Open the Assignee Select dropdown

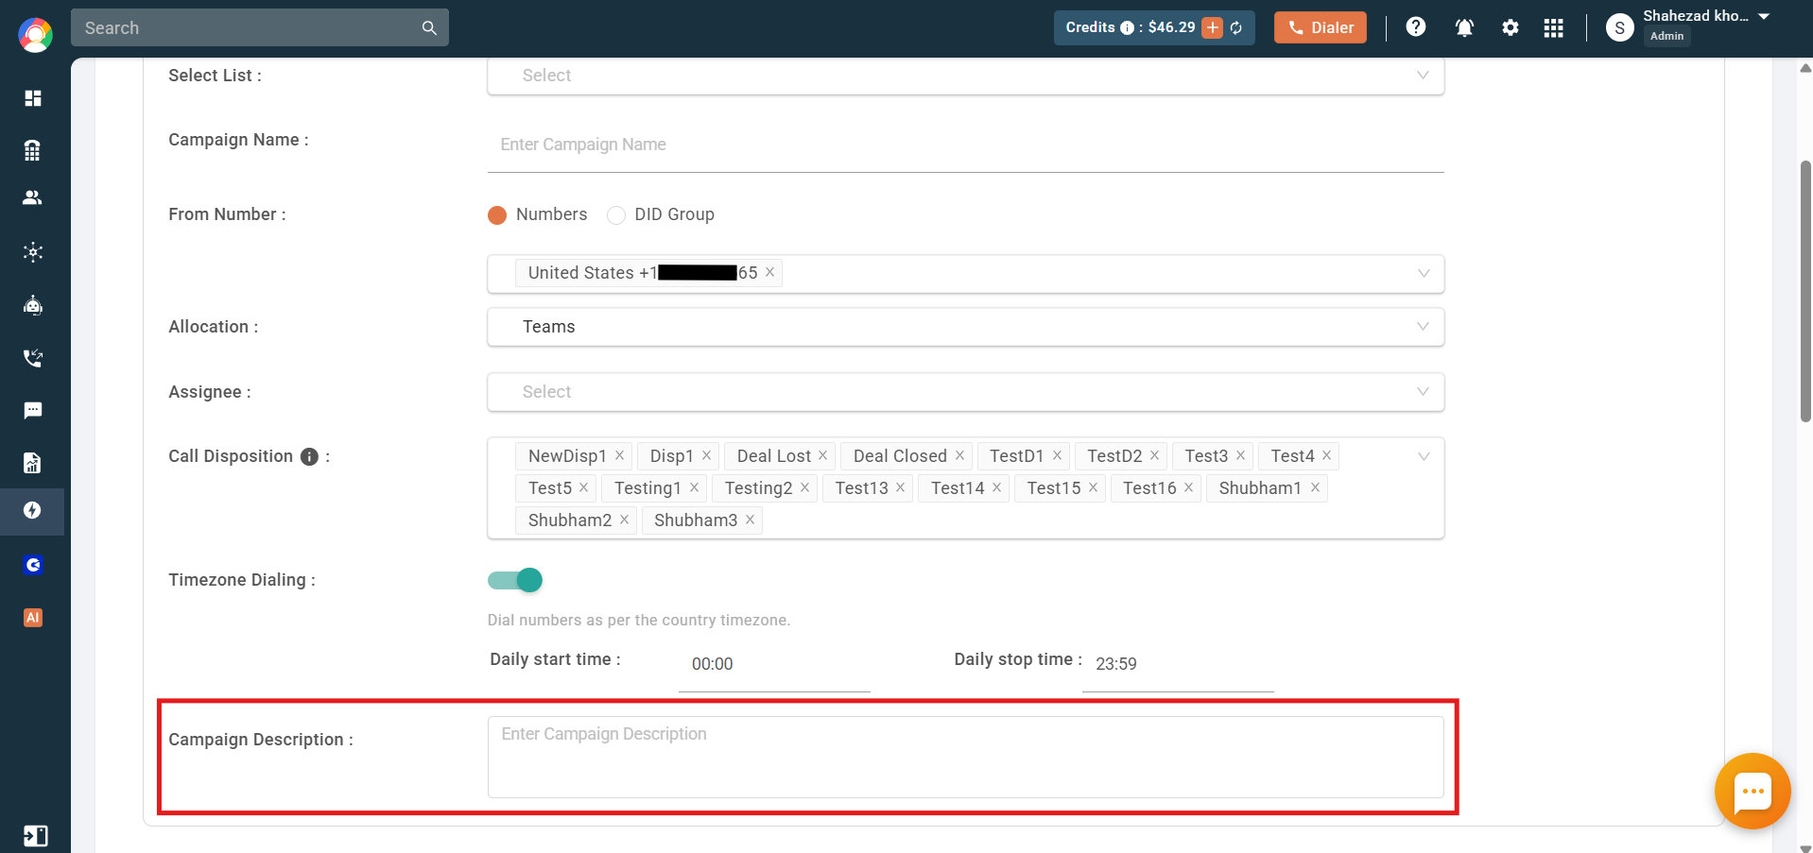click(x=965, y=392)
